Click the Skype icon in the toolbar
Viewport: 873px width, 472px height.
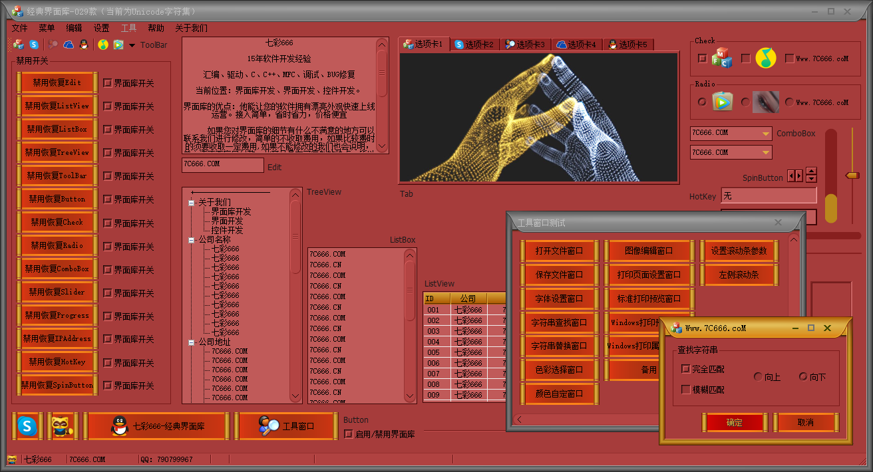pyautogui.click(x=34, y=45)
